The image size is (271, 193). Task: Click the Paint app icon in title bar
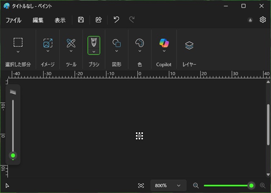7,6
